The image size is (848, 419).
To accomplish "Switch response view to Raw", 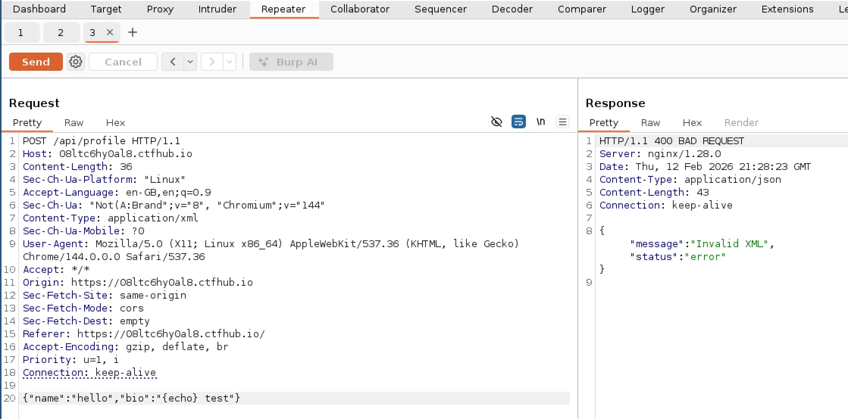I will [650, 122].
